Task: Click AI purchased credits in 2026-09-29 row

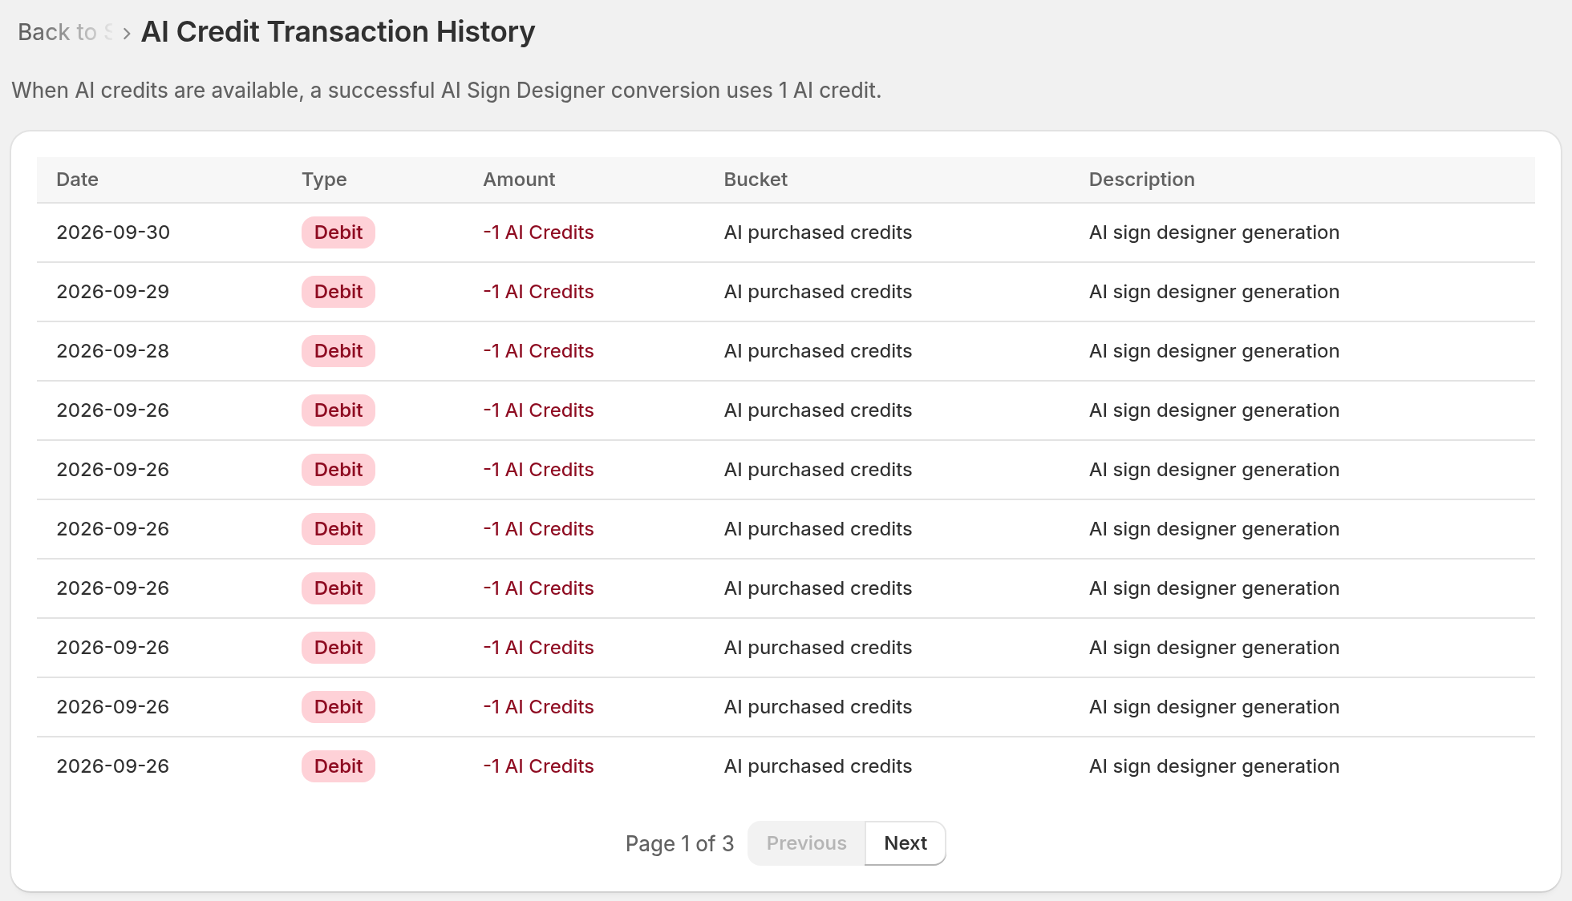Action: pos(818,292)
